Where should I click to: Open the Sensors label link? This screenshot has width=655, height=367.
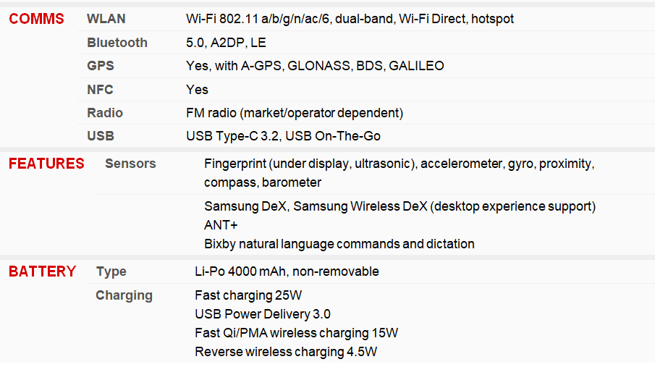coord(130,164)
